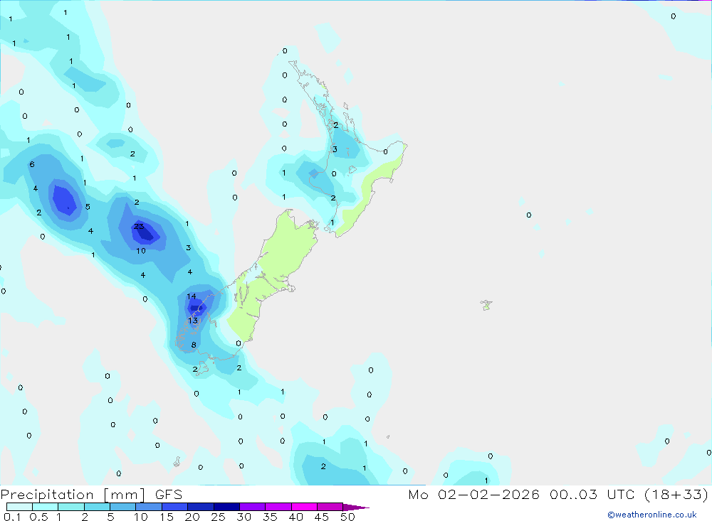Click the '6' precipitation value on the map
Screen dimensions: 712x521
tap(32, 164)
